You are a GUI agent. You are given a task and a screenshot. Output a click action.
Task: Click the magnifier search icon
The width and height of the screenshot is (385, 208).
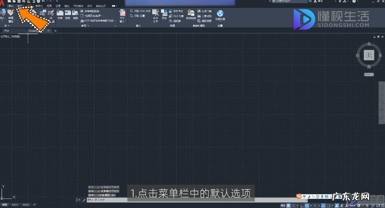click(310, 1)
